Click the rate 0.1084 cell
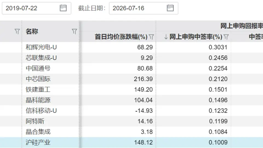 (218, 132)
